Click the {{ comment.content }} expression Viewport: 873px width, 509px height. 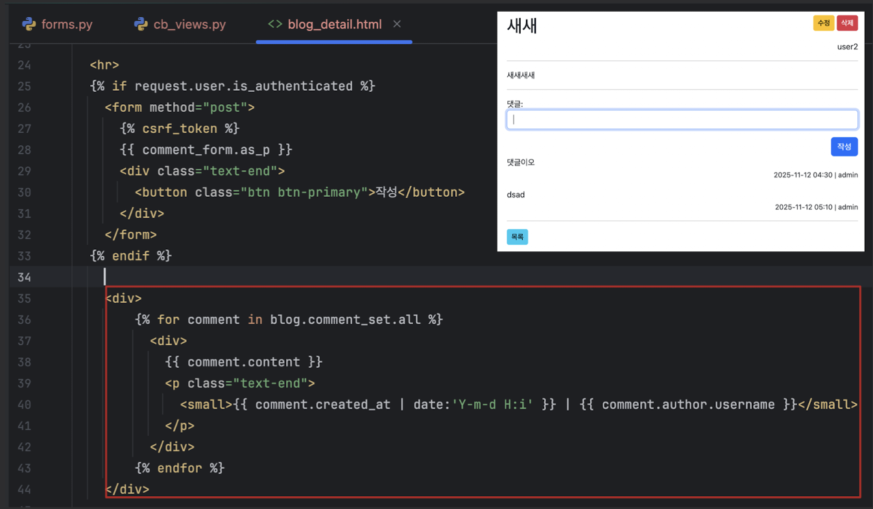[x=243, y=362]
